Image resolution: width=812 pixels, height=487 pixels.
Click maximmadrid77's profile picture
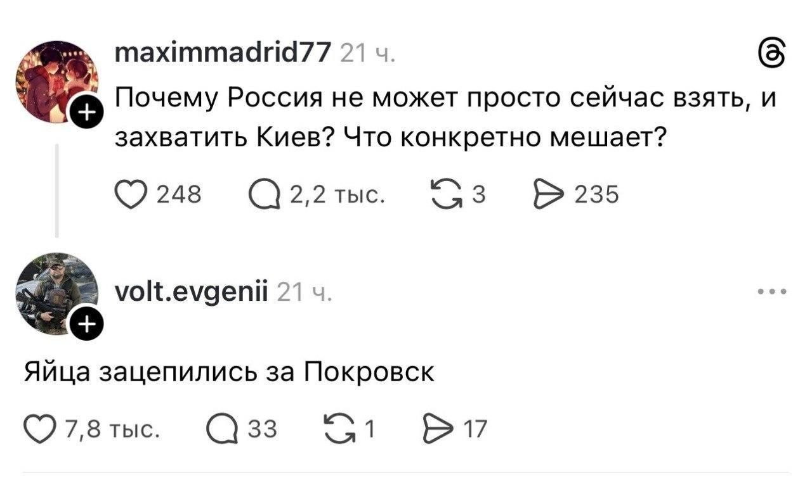point(56,82)
